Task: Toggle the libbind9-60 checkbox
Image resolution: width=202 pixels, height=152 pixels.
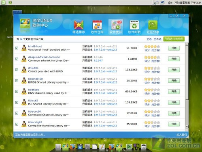Action: pos(17,81)
